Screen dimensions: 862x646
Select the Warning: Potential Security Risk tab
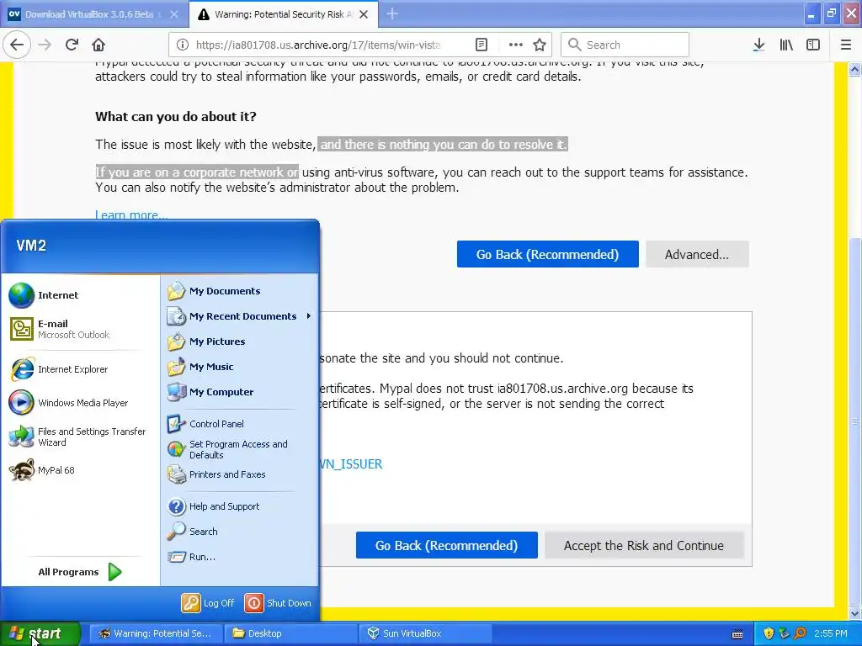coord(284,14)
